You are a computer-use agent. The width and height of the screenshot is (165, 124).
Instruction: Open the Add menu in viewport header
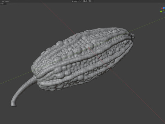[3, 1]
